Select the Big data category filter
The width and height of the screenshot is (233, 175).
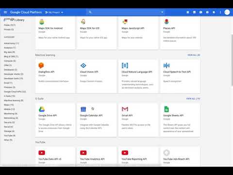tap(9, 52)
